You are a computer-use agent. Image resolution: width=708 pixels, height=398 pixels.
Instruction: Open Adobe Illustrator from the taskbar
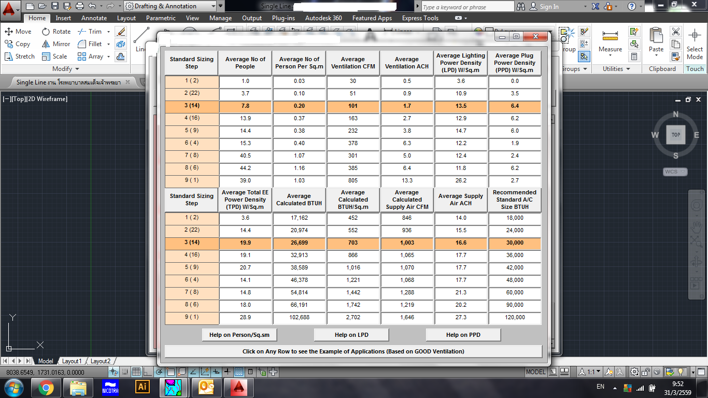pos(142,387)
